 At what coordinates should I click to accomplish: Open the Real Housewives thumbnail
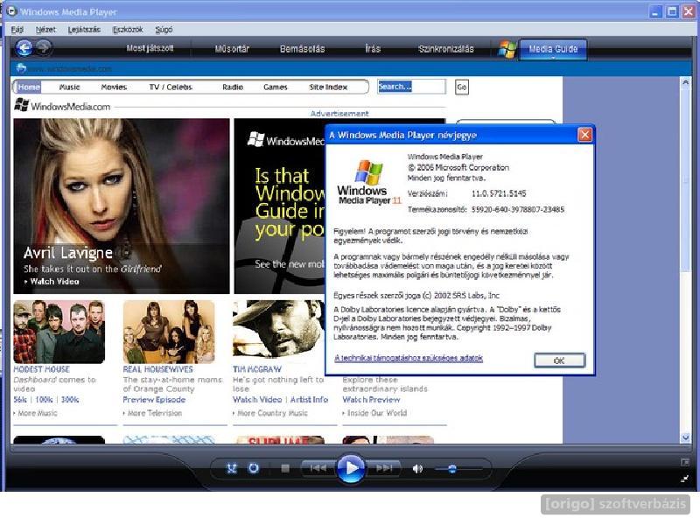169,332
